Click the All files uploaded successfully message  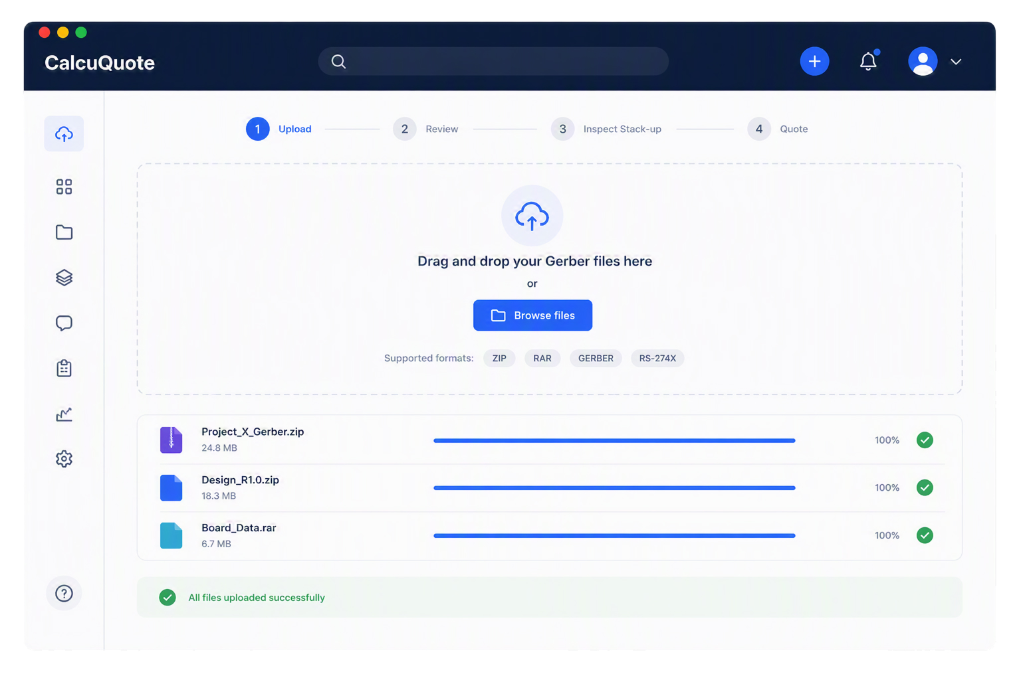pyautogui.click(x=257, y=598)
